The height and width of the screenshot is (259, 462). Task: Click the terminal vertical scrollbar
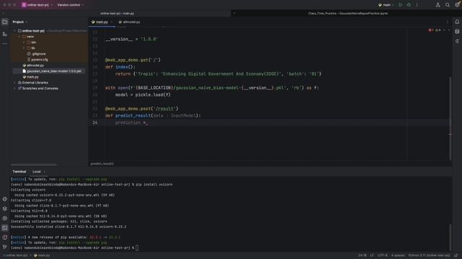(450, 237)
